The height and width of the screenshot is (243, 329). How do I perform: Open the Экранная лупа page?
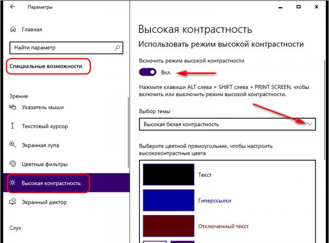tap(40, 145)
